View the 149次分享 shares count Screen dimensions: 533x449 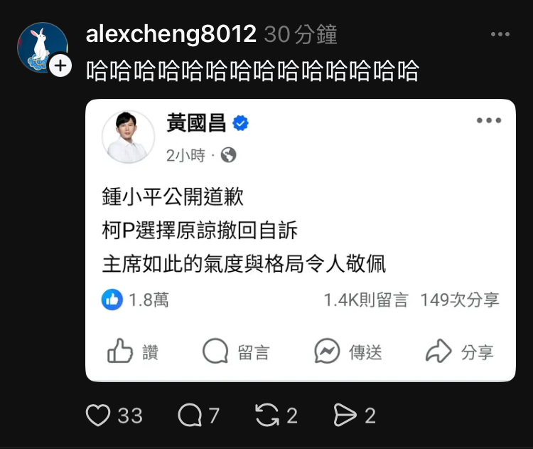point(460,300)
